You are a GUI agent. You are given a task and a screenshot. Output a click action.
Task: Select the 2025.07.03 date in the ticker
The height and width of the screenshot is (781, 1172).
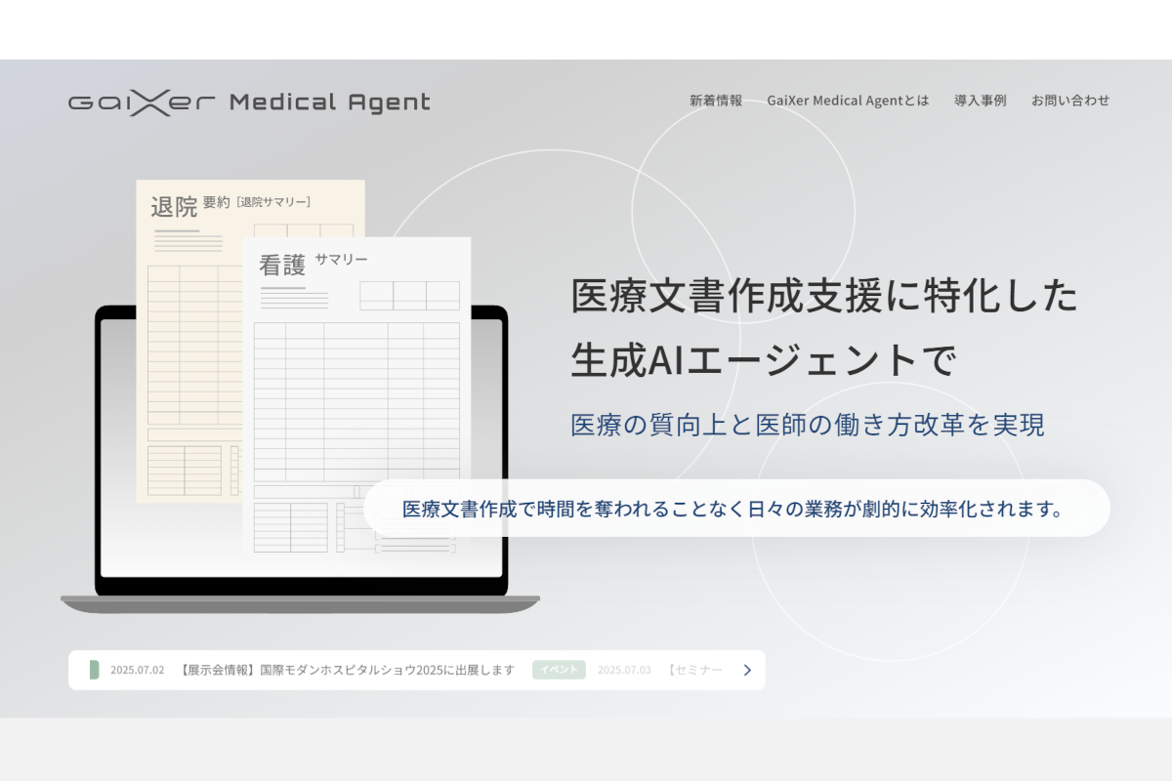click(x=623, y=670)
